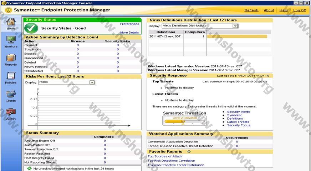Click the Deleted security risks count
Viewport: 311px width, 171px height.
click(x=118, y=62)
